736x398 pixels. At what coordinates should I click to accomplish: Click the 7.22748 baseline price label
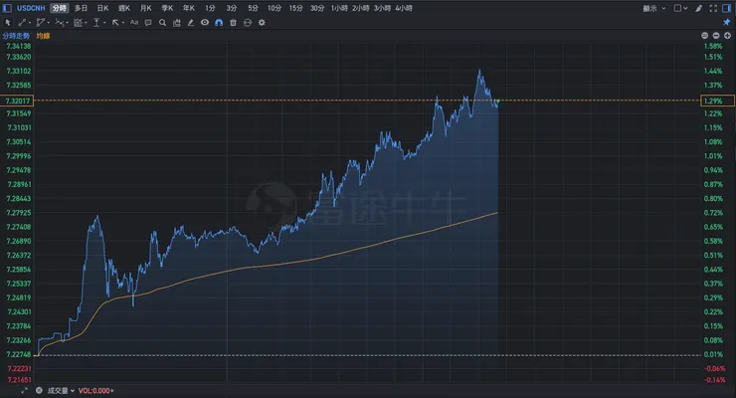click(x=19, y=354)
